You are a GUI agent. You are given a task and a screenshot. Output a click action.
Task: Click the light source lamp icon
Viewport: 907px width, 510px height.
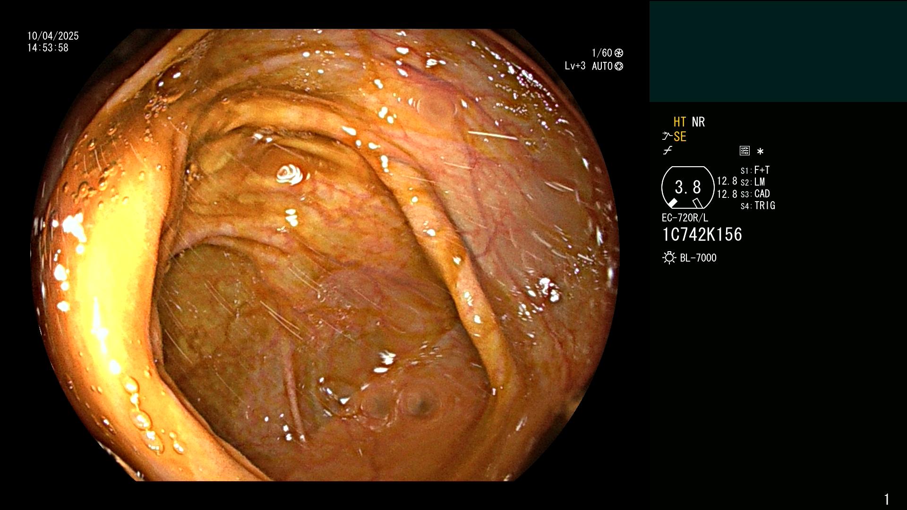pyautogui.click(x=669, y=258)
